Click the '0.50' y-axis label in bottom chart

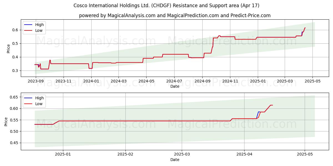tap(14, 131)
